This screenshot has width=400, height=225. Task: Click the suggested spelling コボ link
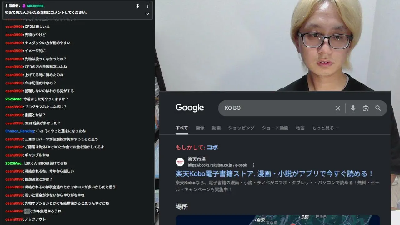212,147
